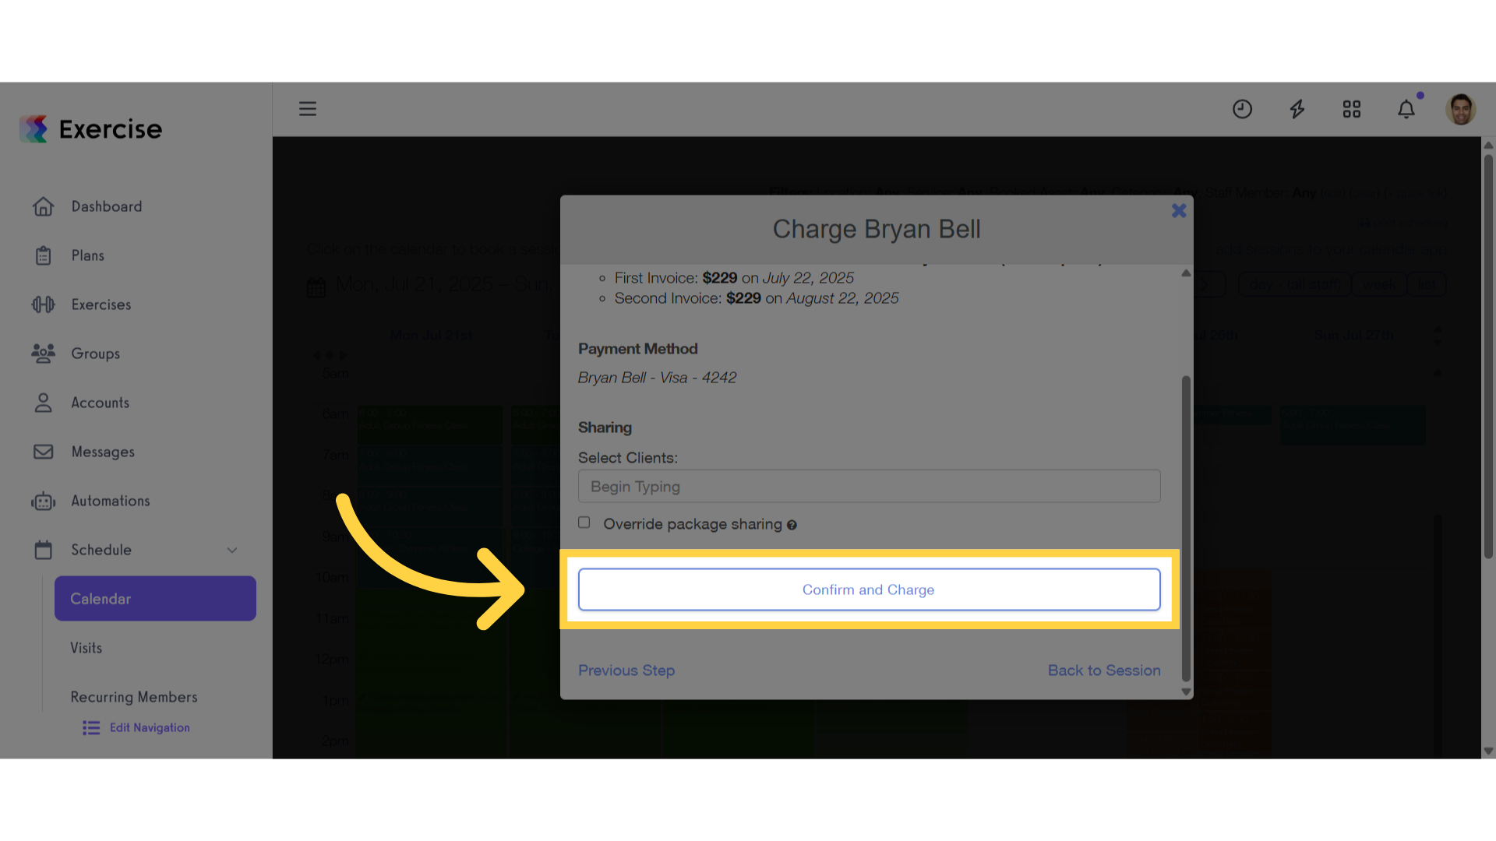Click the dialog scrollbar down arrow
Image resolution: width=1496 pixels, height=841 pixels.
1186,692
